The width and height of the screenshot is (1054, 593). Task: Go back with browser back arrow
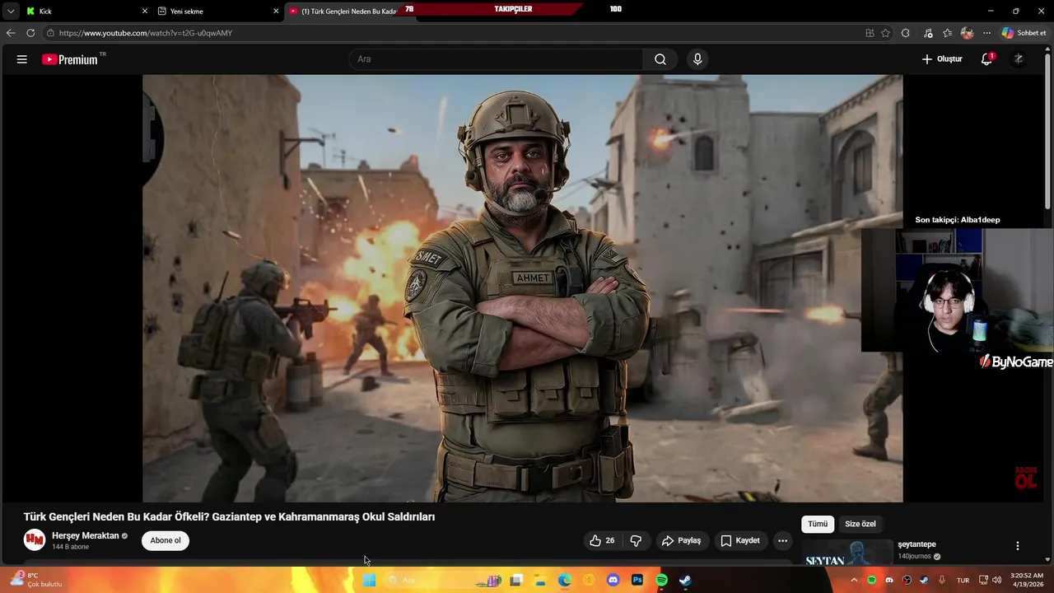11,33
